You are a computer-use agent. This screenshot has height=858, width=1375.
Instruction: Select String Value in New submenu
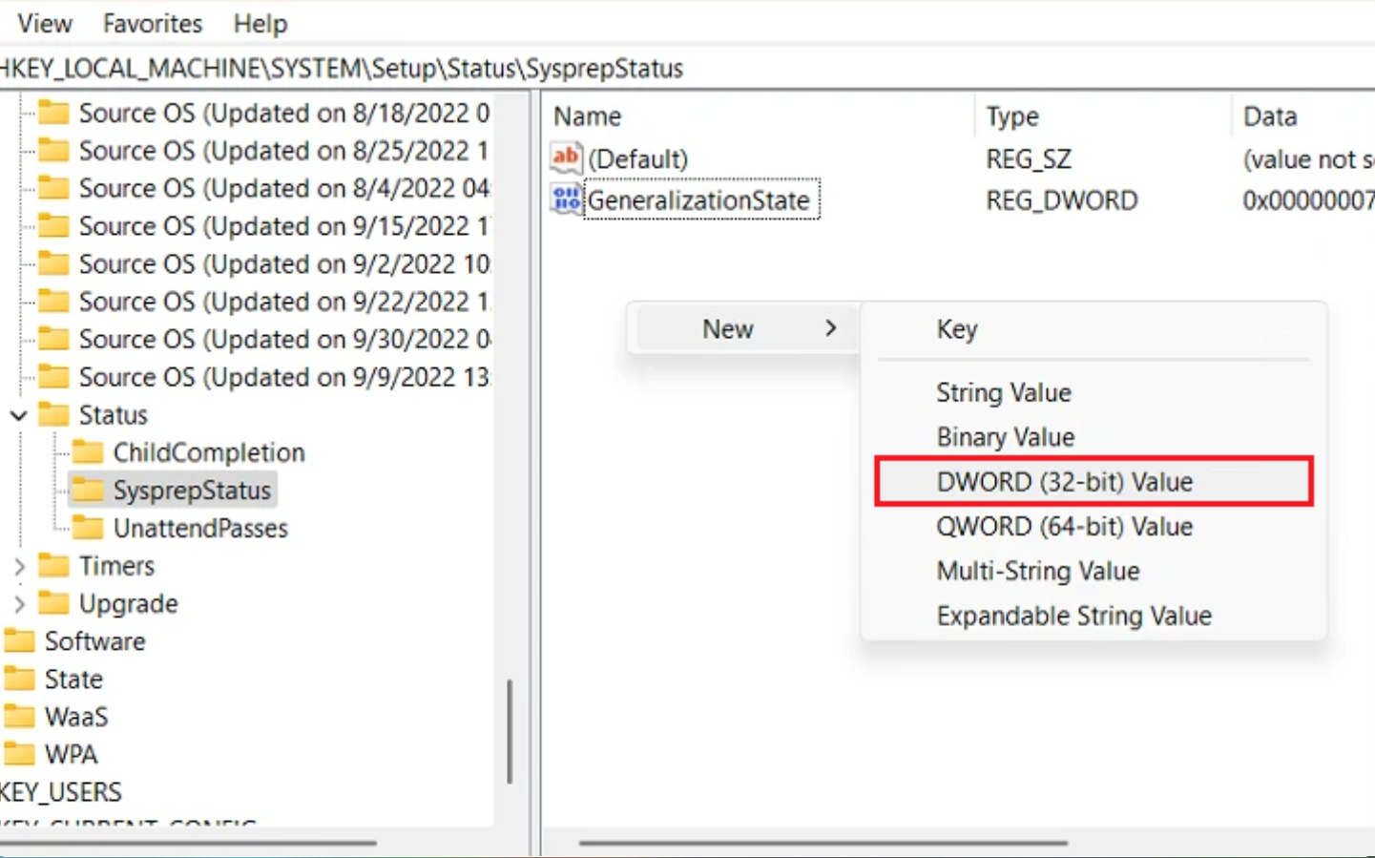pyautogui.click(x=1003, y=392)
